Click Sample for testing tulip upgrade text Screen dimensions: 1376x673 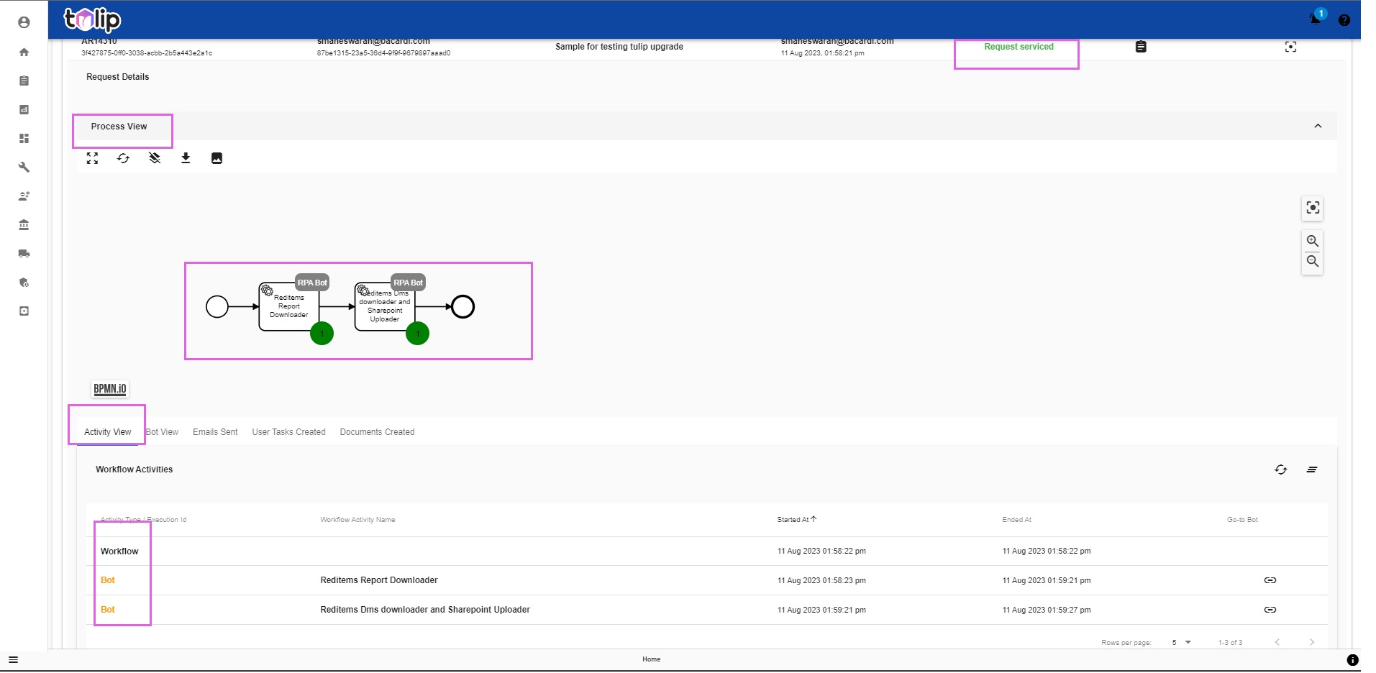coord(619,47)
